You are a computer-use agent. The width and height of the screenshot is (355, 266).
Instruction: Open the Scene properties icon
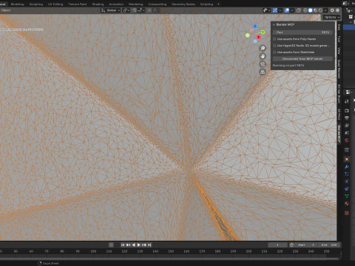(347, 133)
